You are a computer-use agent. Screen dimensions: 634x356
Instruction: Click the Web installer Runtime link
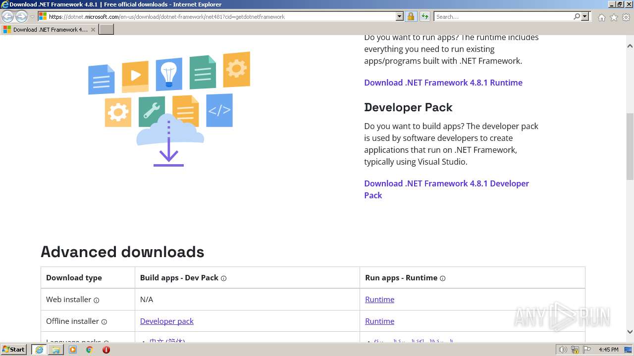coord(379,299)
